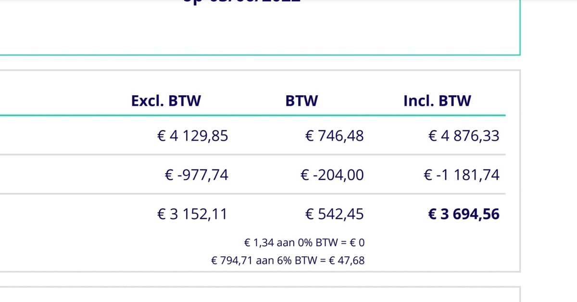Image resolution: width=577 pixels, height=302 pixels.
Task: Click the € -1 181,74 amount
Action: pyautogui.click(x=461, y=175)
